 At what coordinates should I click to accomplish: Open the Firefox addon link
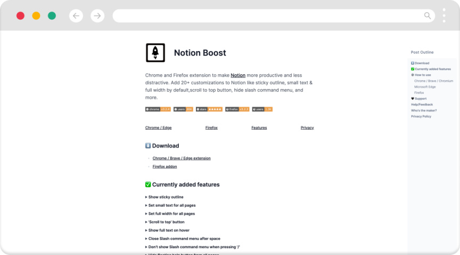[x=165, y=166]
